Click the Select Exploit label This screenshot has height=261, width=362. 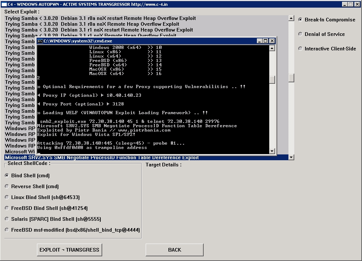click(22, 12)
